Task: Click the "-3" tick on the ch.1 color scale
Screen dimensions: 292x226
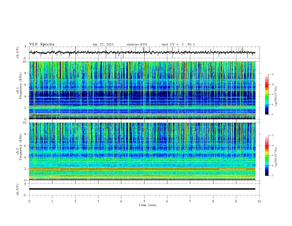Action: pos(272,74)
